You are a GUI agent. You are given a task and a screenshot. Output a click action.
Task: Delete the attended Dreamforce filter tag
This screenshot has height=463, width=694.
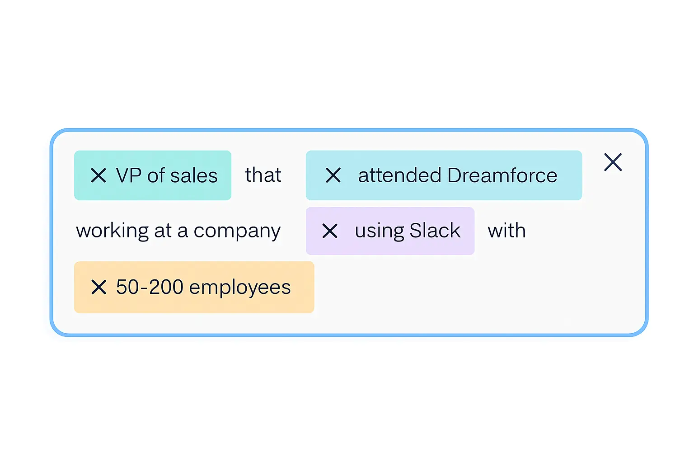(x=333, y=175)
